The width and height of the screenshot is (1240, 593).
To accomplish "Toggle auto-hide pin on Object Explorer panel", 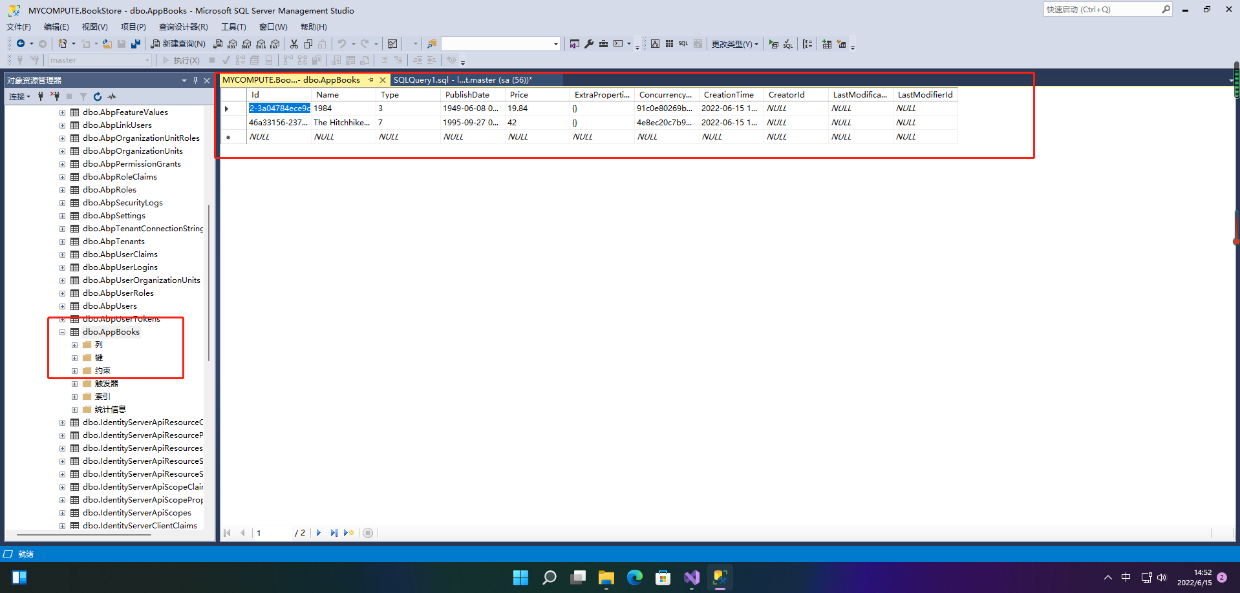I will click(195, 81).
